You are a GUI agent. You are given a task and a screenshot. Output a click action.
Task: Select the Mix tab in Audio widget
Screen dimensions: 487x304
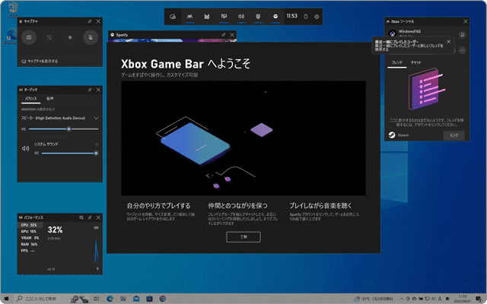(x=31, y=99)
